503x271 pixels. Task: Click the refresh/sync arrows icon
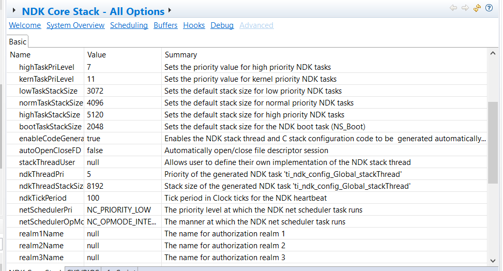[x=477, y=8]
